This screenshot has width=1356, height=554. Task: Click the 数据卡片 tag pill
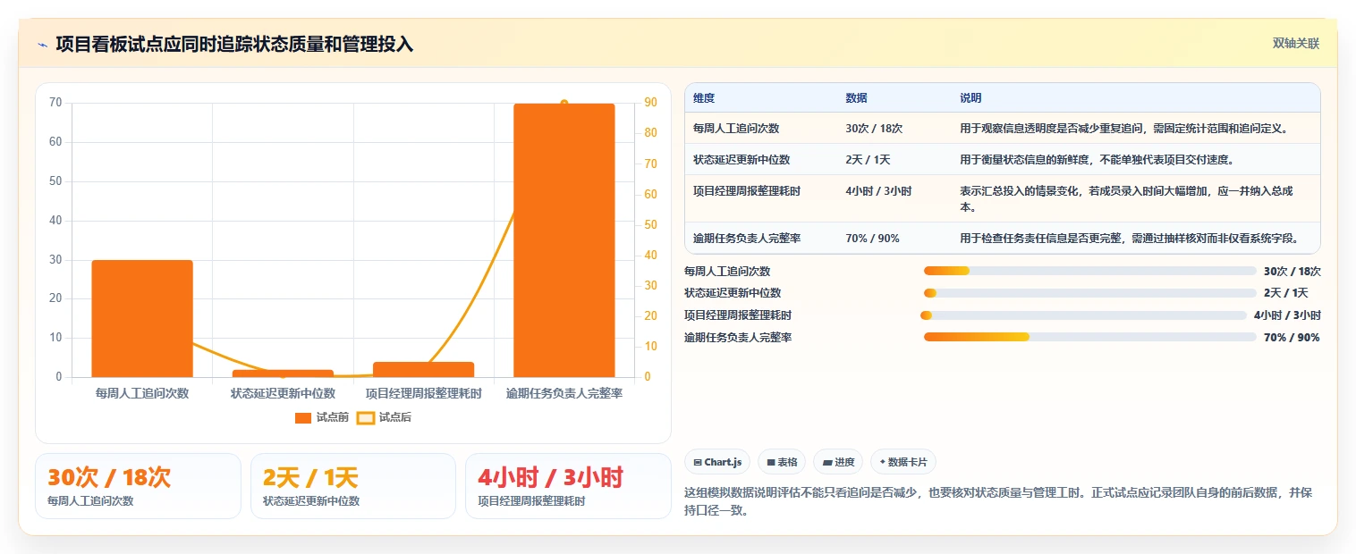[x=903, y=462]
